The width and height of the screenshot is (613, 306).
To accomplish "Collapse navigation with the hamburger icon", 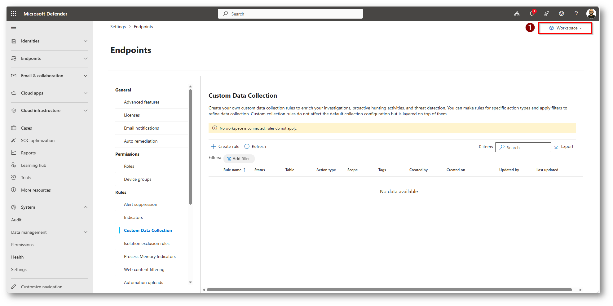I will coord(14,28).
